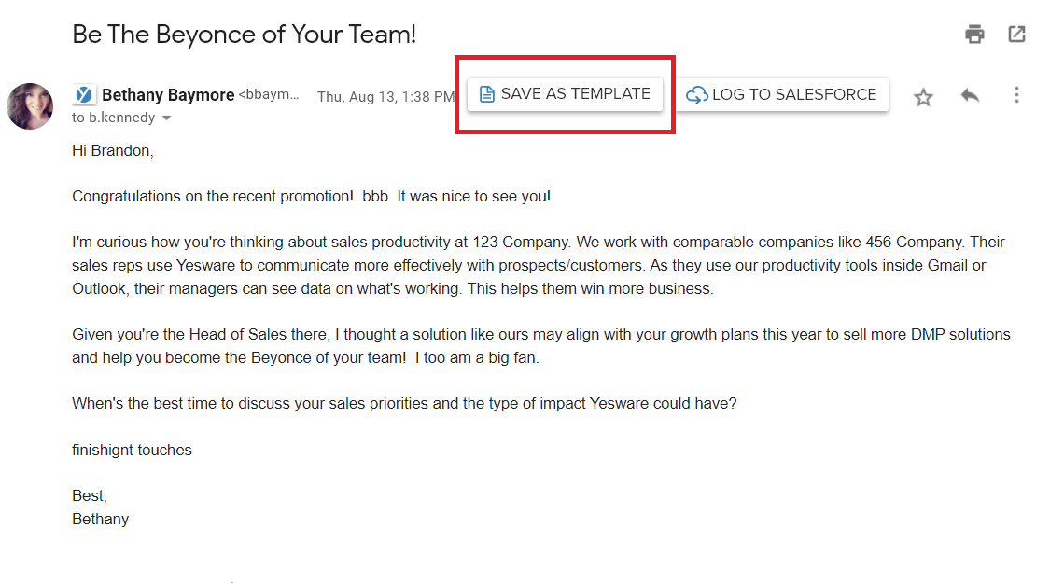The height and width of the screenshot is (583, 1050).
Task: Click the "Bethany" signature at the bottom
Action: click(100, 519)
